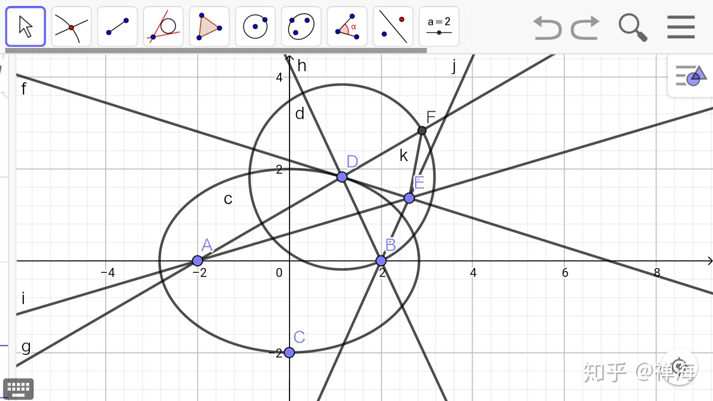Pick the Polygon tool
The image size is (713, 401).
[209, 26]
